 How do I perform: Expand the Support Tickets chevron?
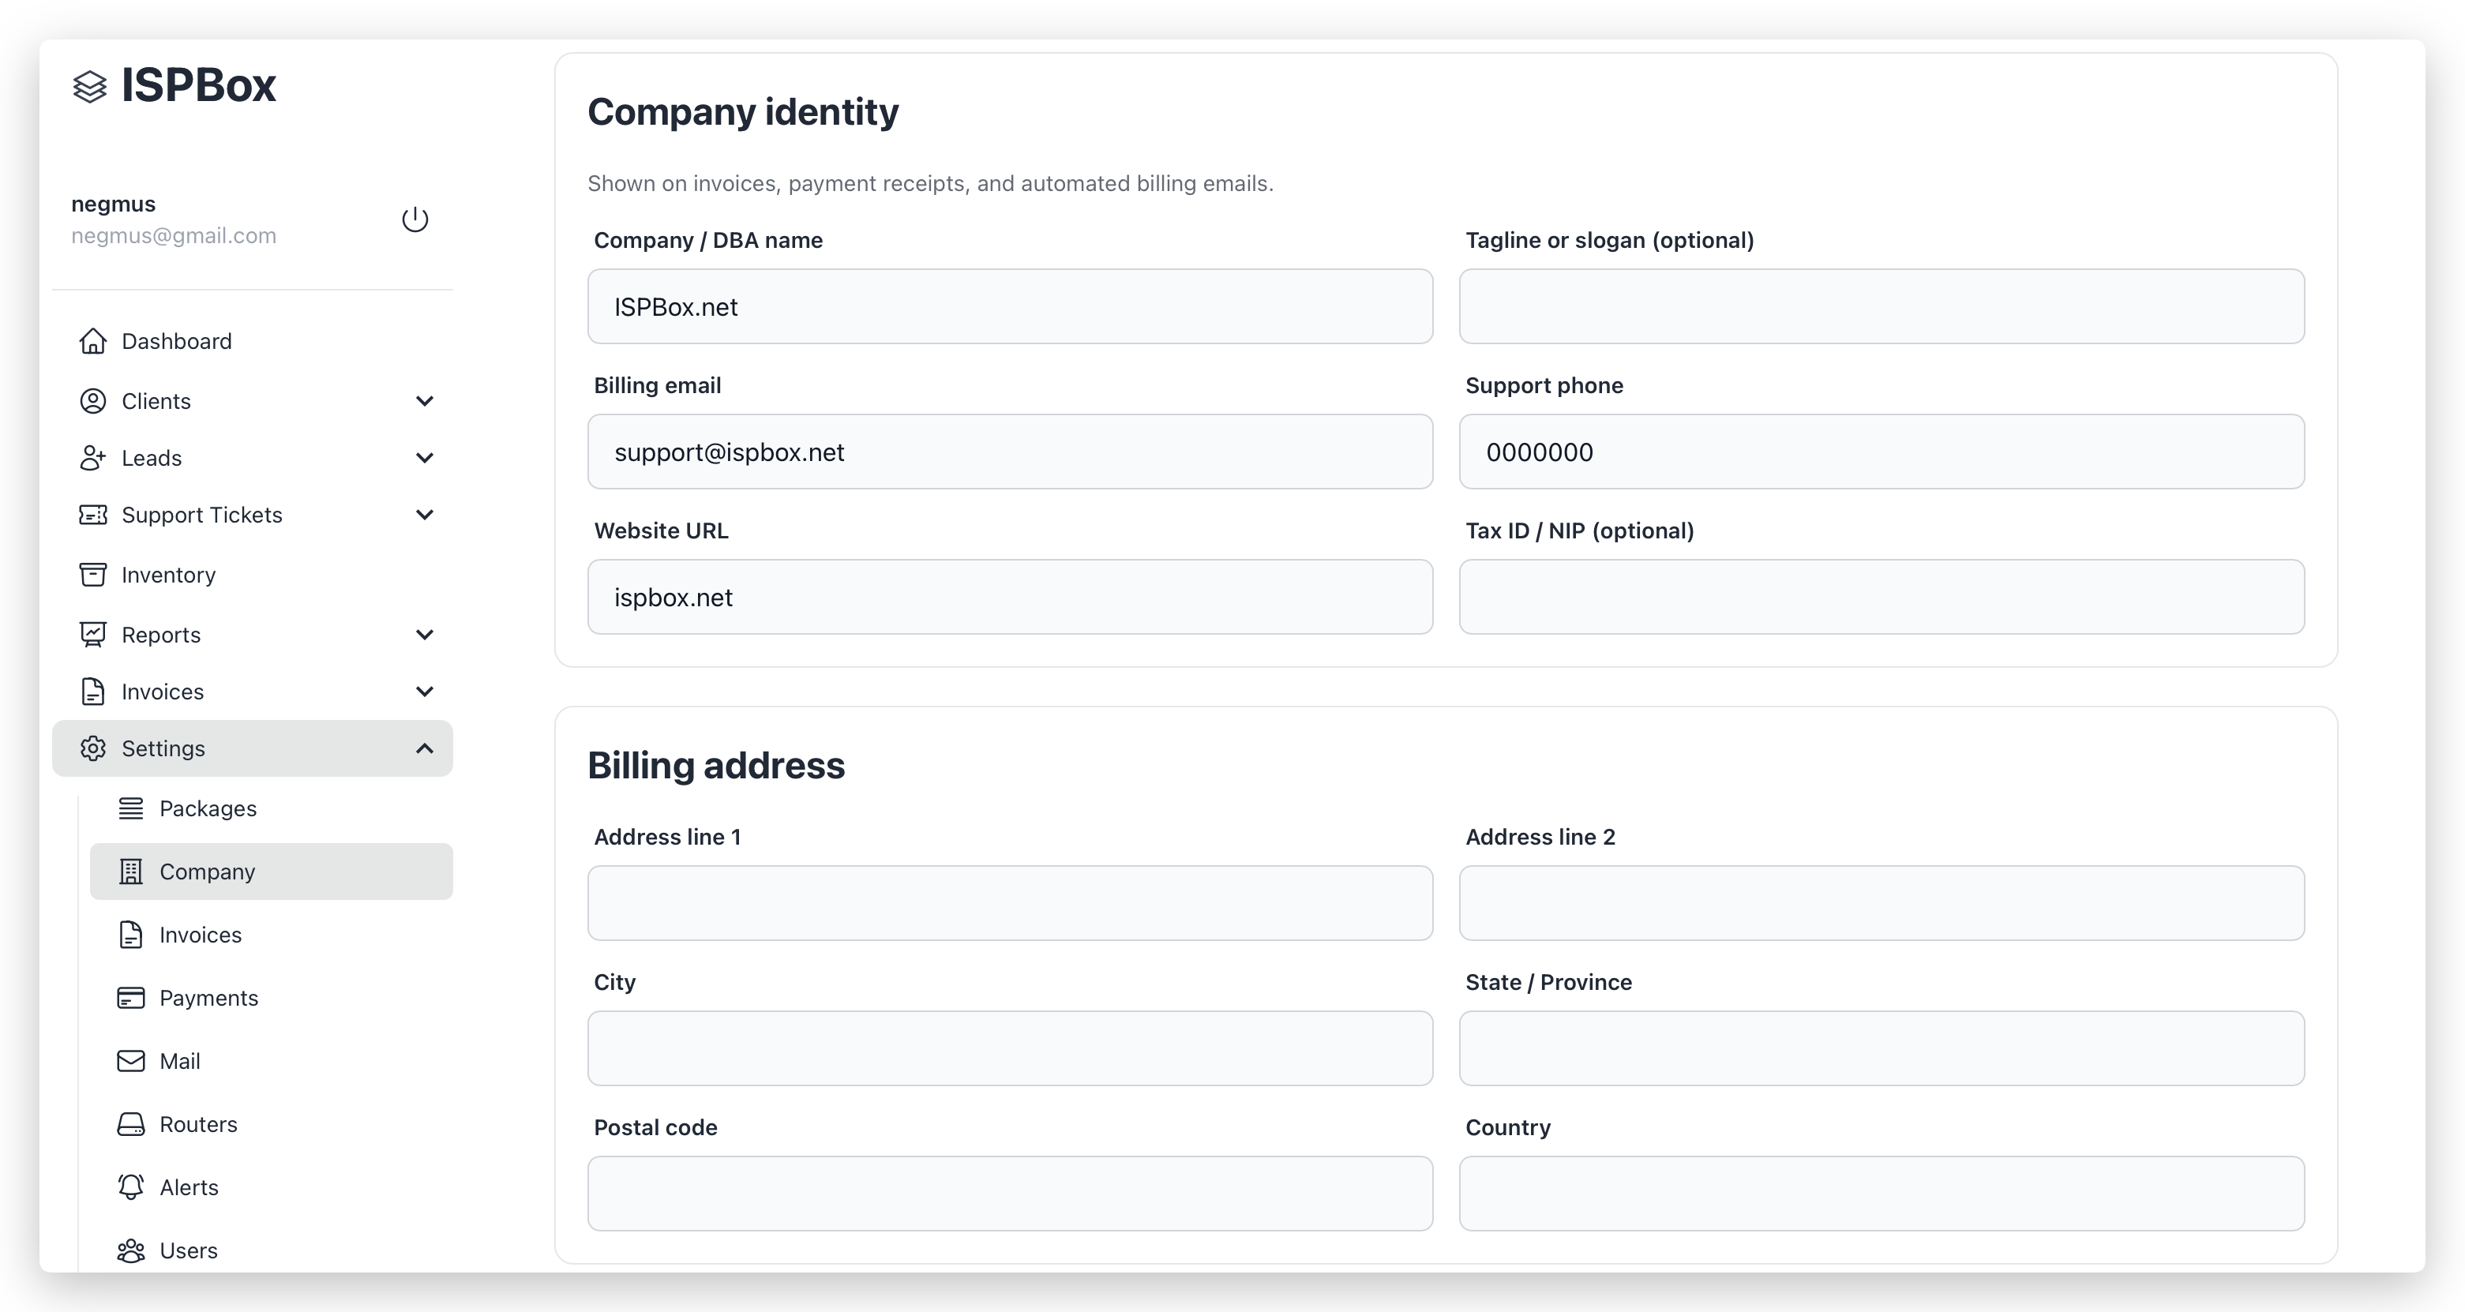tap(425, 515)
